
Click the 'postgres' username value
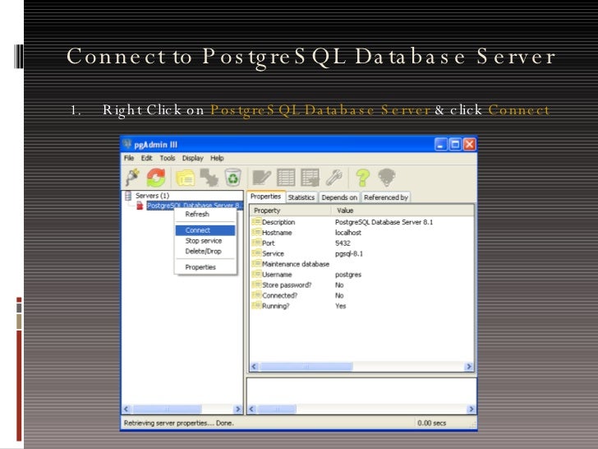pos(347,275)
